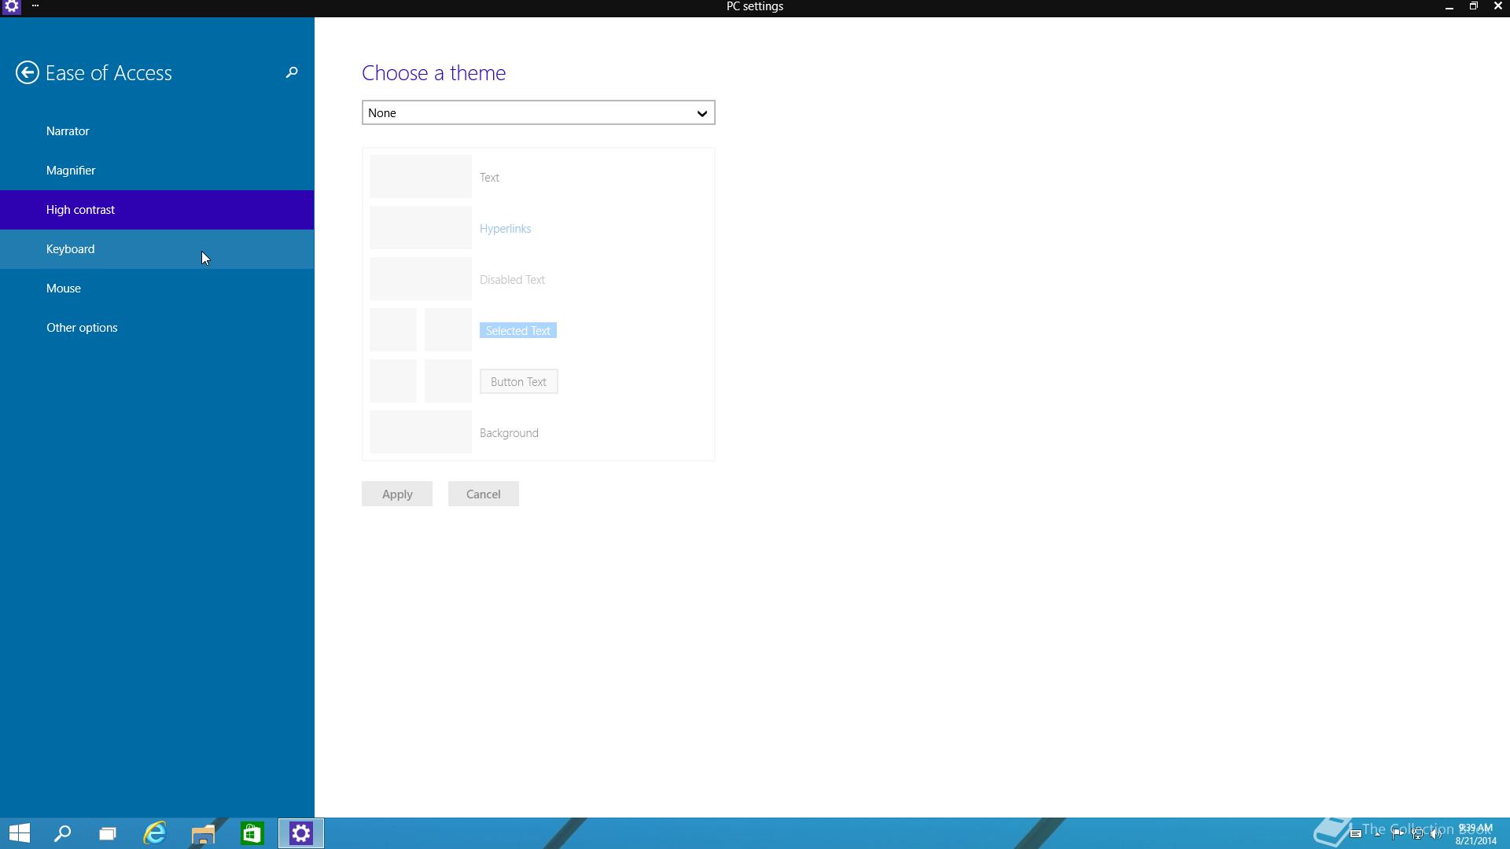
Task: Open the Mouse settings page
Action: [x=157, y=289]
